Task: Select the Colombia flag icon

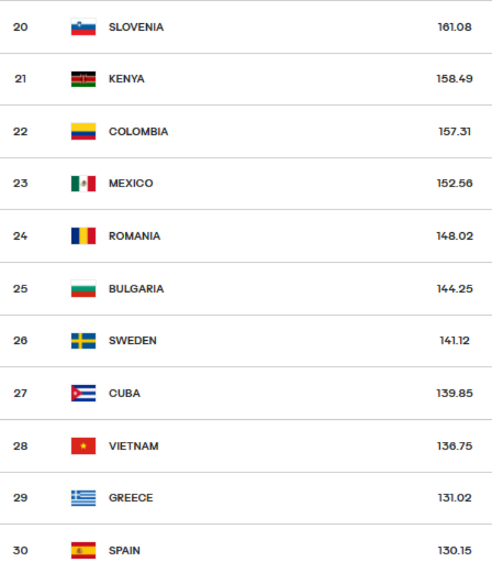Action: pos(83,132)
